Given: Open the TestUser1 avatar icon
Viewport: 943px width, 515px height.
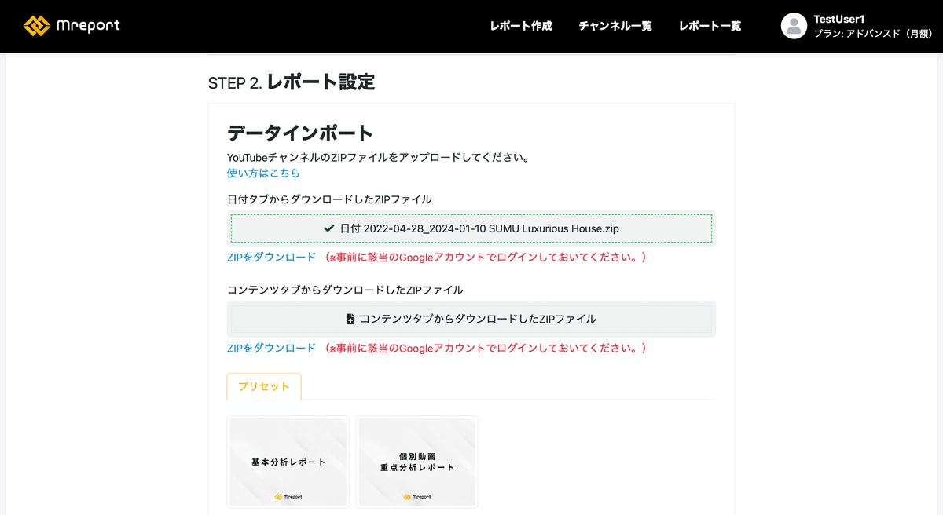Looking at the screenshot, I should pos(794,26).
